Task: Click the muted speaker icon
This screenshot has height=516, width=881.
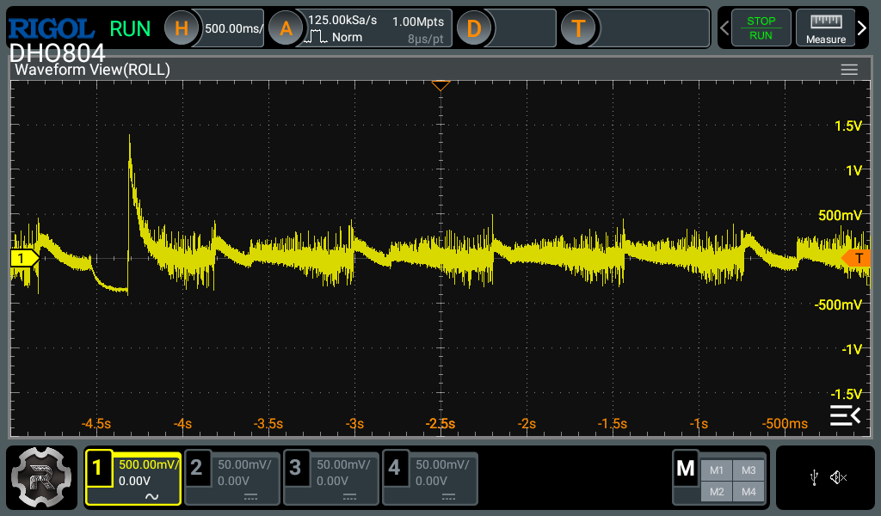Action: 839,477
